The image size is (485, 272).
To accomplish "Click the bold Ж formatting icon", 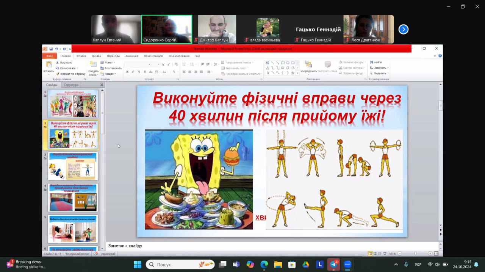I will pos(128,71).
